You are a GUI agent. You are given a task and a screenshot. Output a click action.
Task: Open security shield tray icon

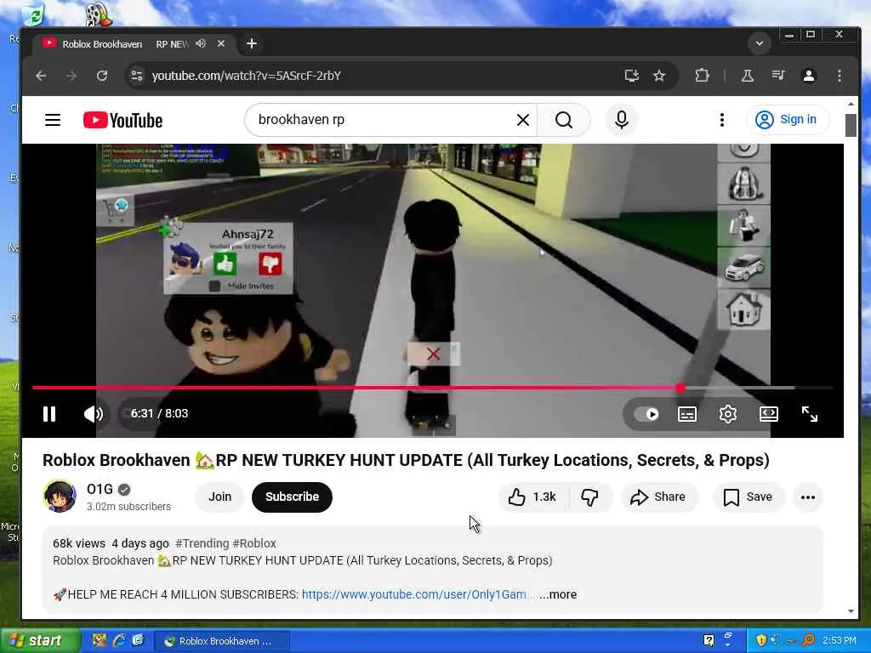pyautogui.click(x=761, y=641)
